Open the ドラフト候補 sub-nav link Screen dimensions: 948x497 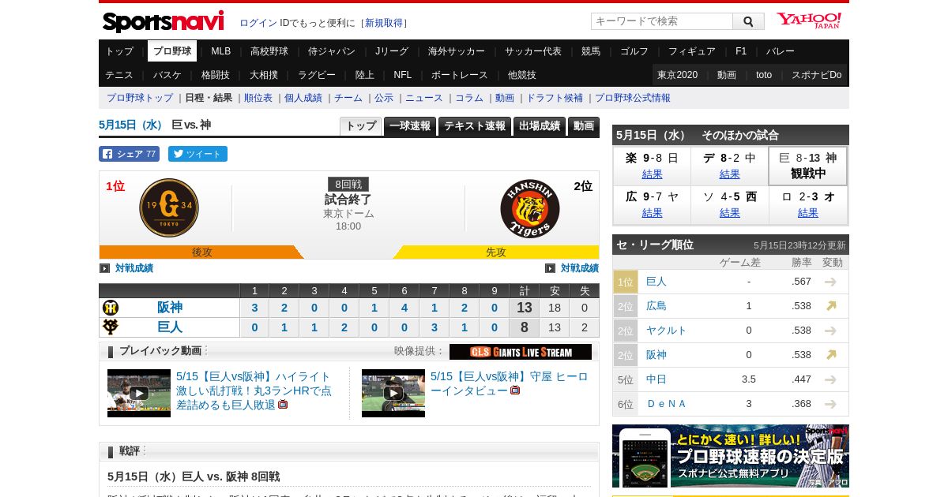point(555,98)
